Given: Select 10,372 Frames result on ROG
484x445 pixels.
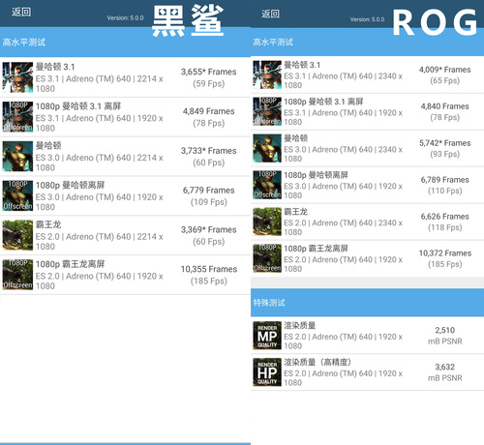Looking at the screenshot, I should coord(445,258).
